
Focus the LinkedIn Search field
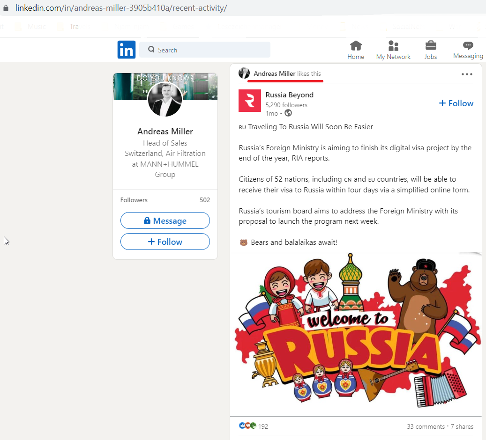pyautogui.click(x=204, y=50)
